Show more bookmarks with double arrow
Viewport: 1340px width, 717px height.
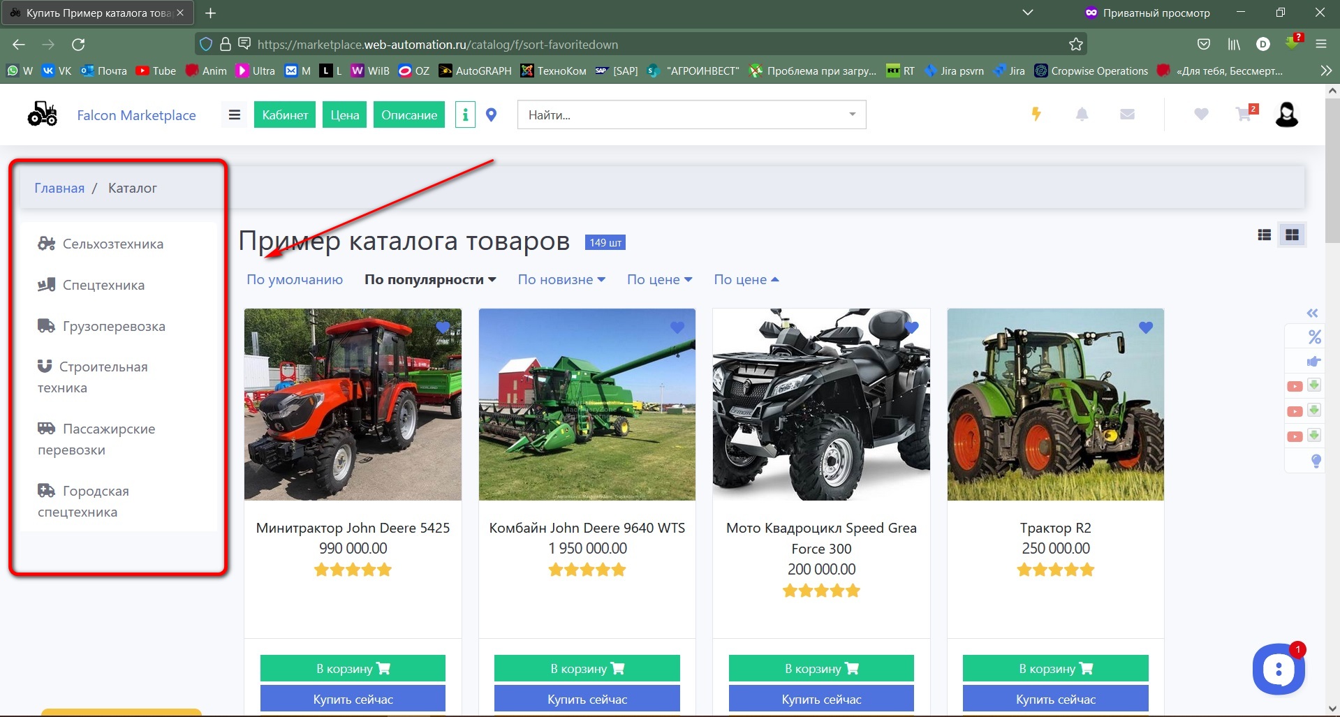(x=1326, y=71)
